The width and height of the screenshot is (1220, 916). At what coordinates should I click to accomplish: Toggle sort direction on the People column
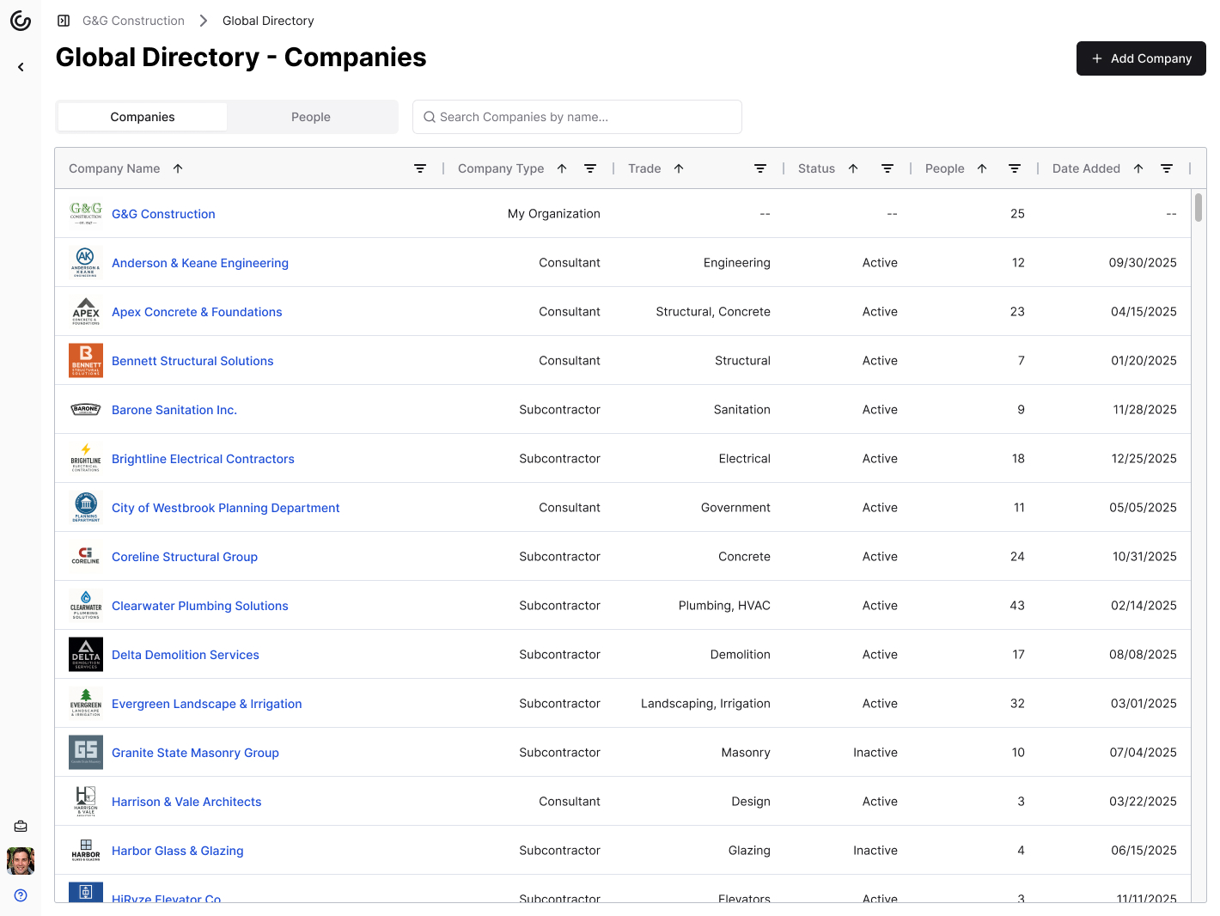tap(981, 168)
